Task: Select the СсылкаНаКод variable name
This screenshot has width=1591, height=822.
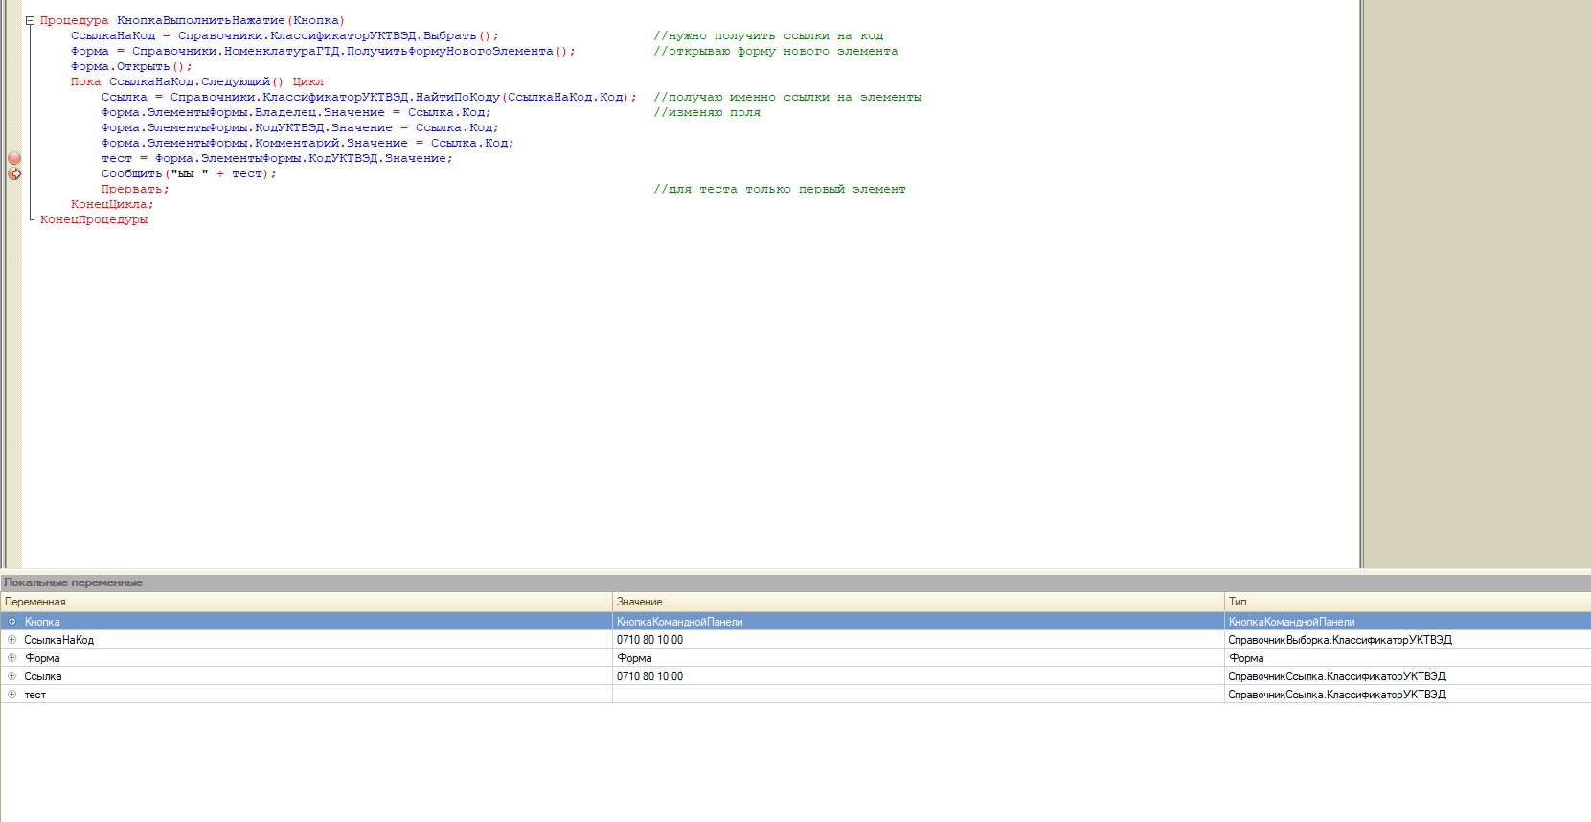Action: pyautogui.click(x=59, y=640)
